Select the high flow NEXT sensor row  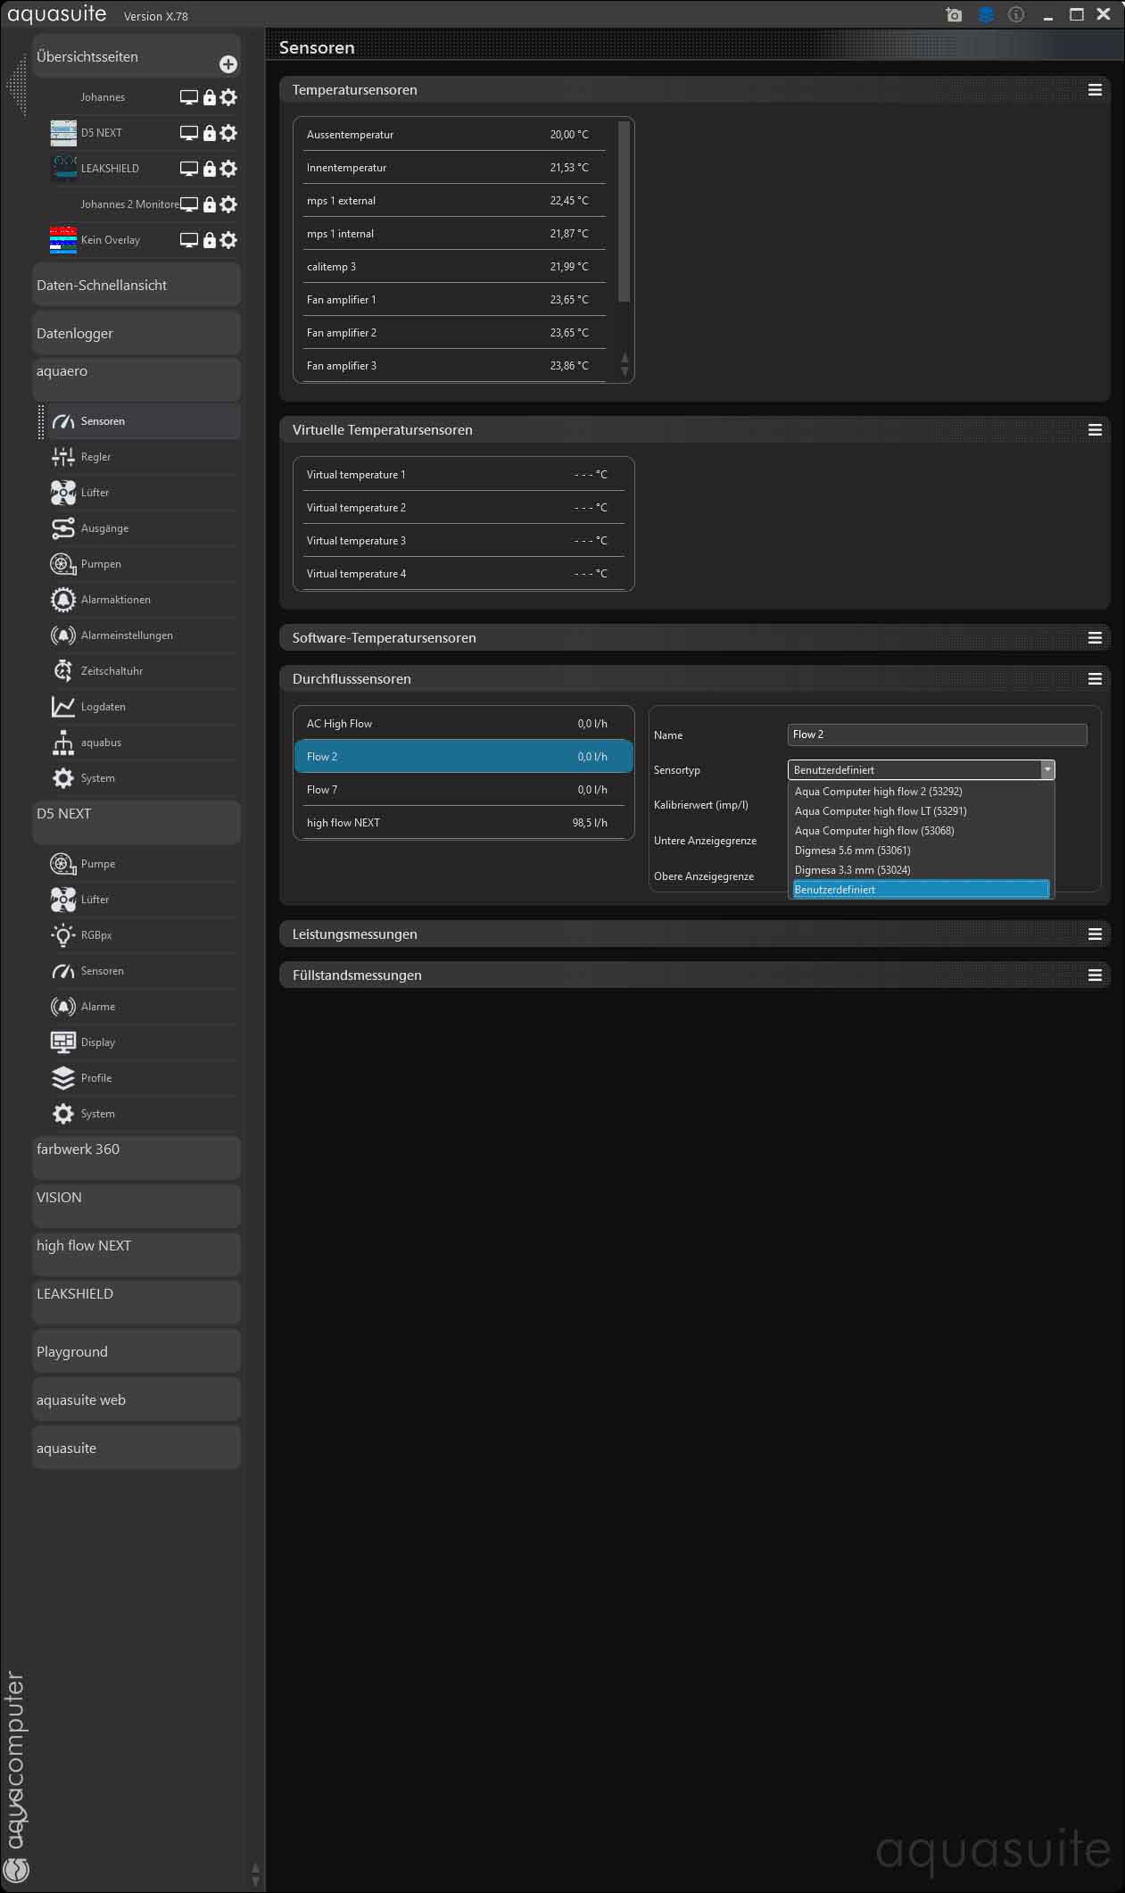click(463, 823)
